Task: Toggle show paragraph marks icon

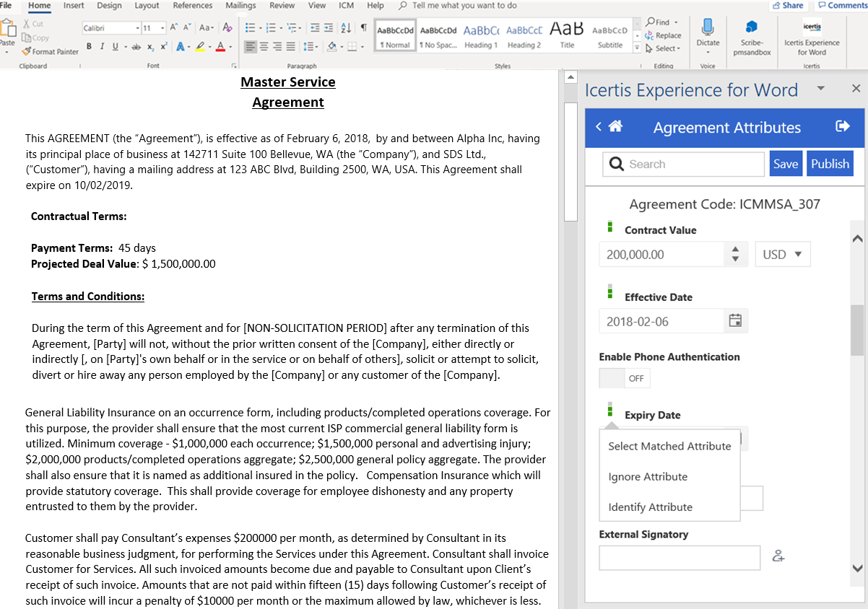Action: tap(363, 28)
